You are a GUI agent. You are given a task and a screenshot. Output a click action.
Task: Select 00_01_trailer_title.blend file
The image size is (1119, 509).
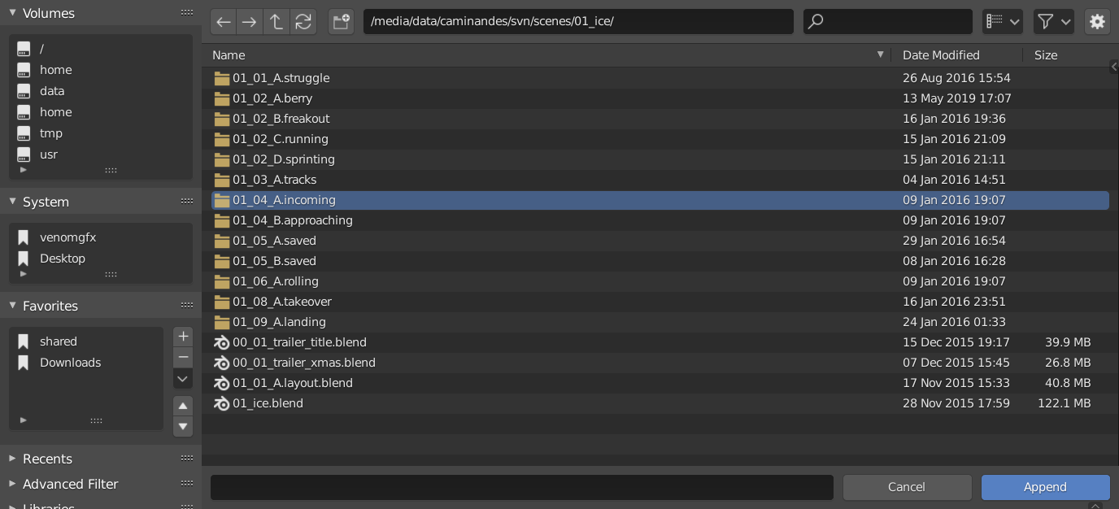660,342
